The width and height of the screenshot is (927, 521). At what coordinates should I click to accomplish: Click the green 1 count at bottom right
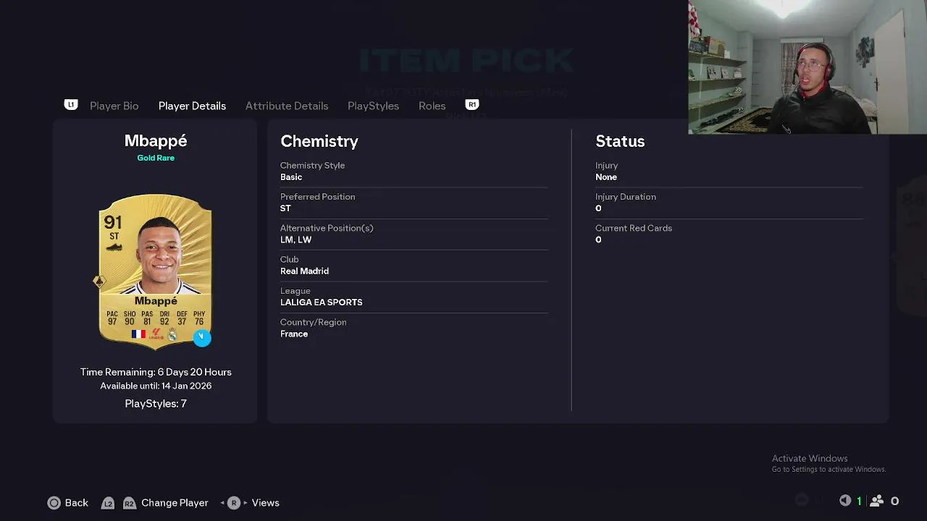point(859,501)
